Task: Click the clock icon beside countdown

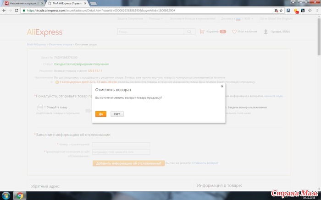Action: point(57,82)
